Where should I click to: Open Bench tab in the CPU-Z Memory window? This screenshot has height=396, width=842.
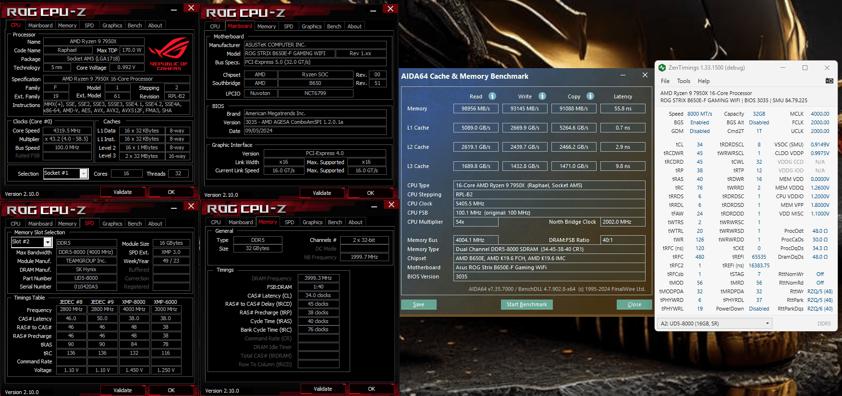(335, 222)
